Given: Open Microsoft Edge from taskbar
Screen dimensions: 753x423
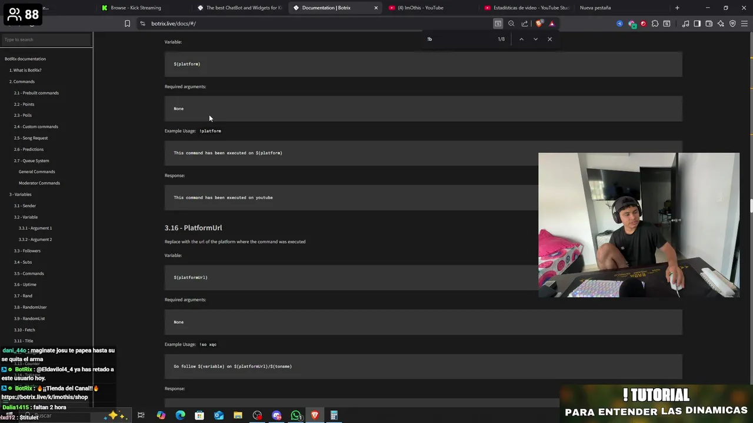Looking at the screenshot, I should click(x=180, y=415).
